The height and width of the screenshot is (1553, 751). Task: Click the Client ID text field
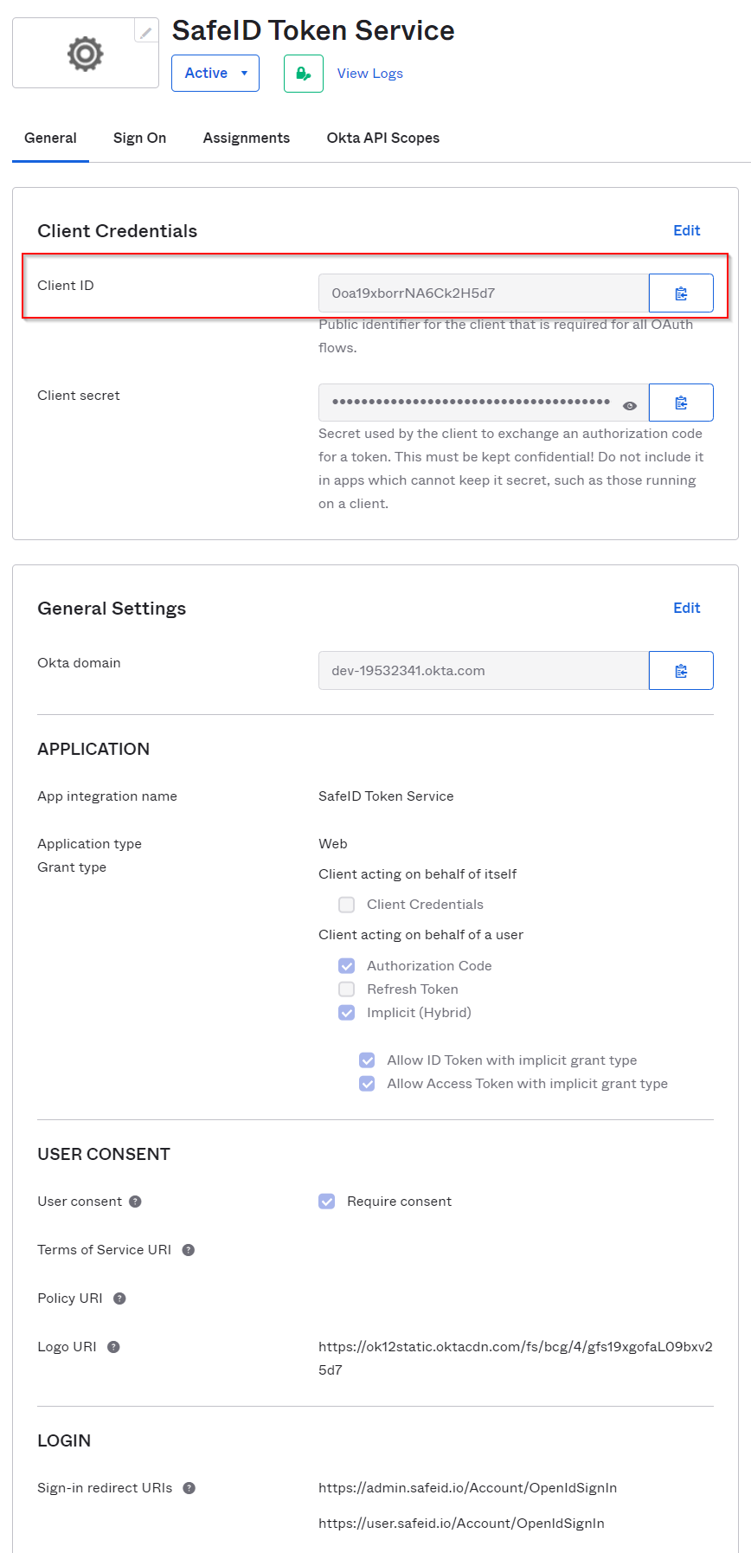483,293
